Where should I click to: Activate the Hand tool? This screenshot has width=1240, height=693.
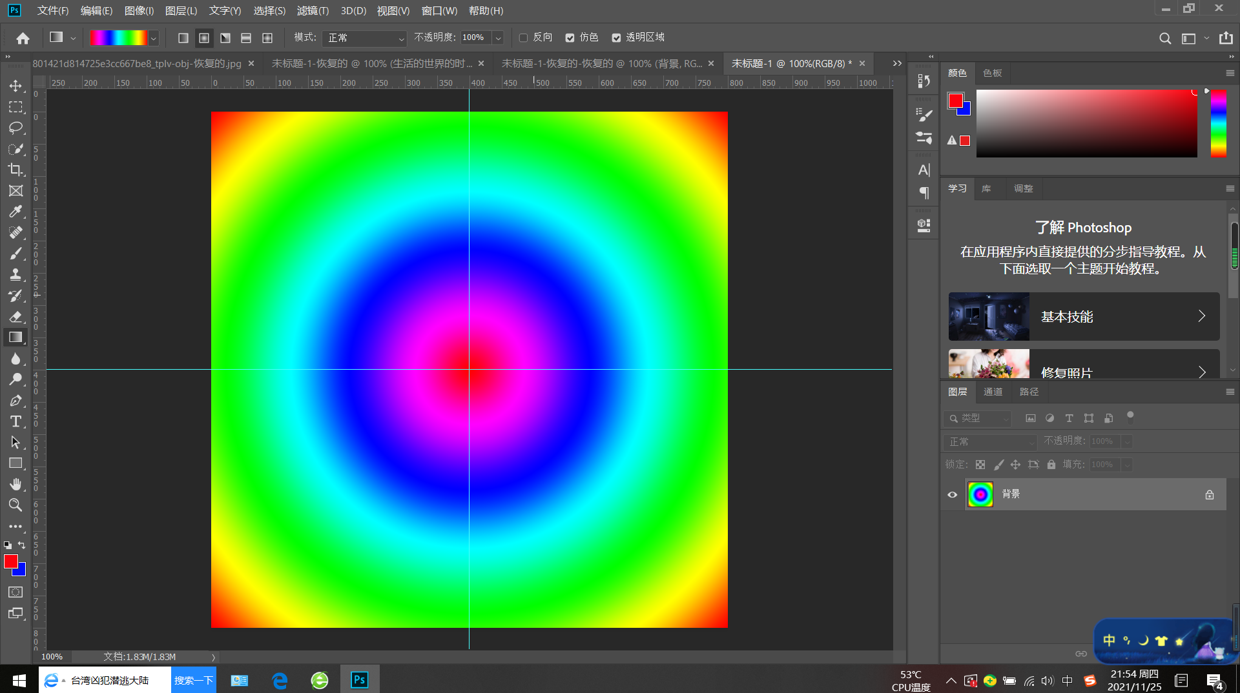tap(15, 484)
